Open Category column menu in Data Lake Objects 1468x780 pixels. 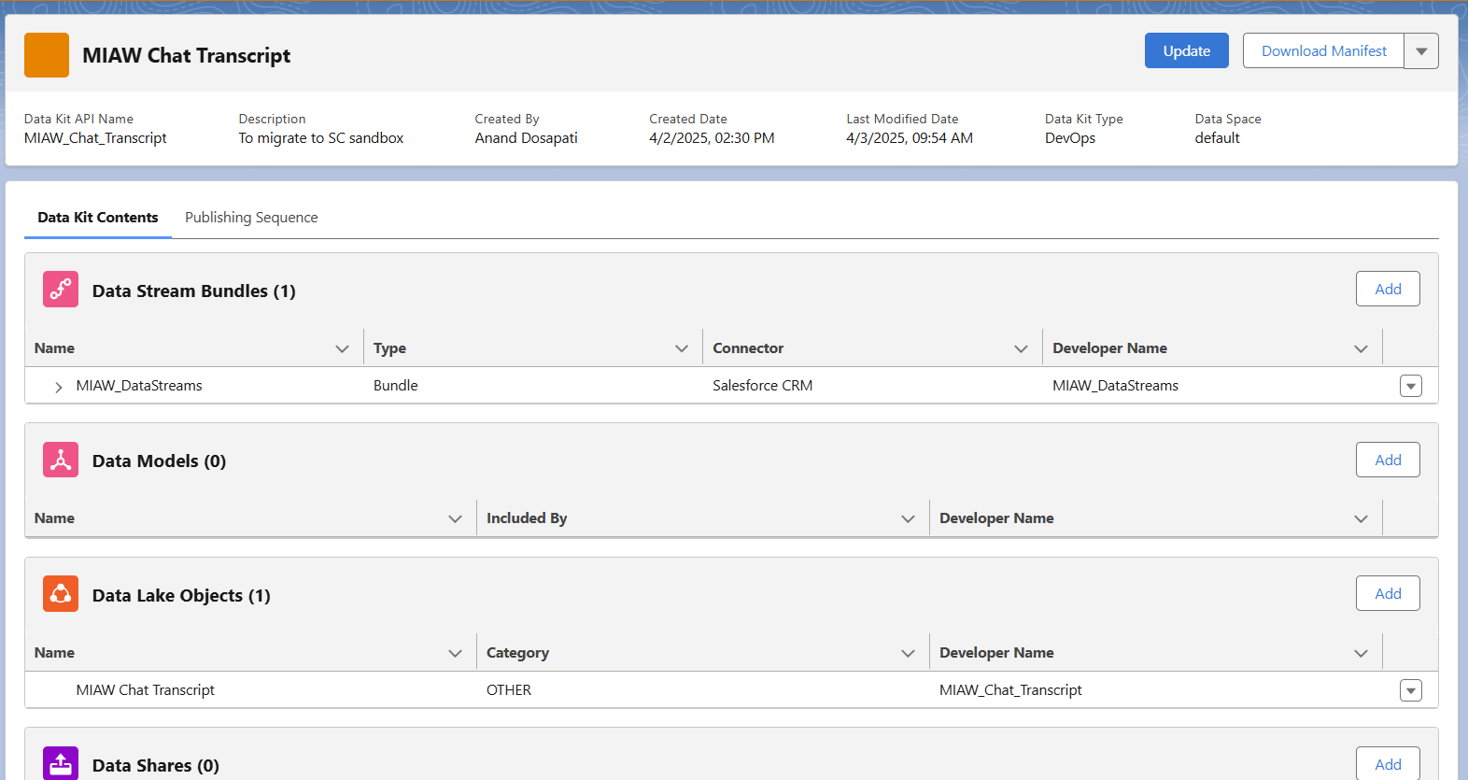907,653
